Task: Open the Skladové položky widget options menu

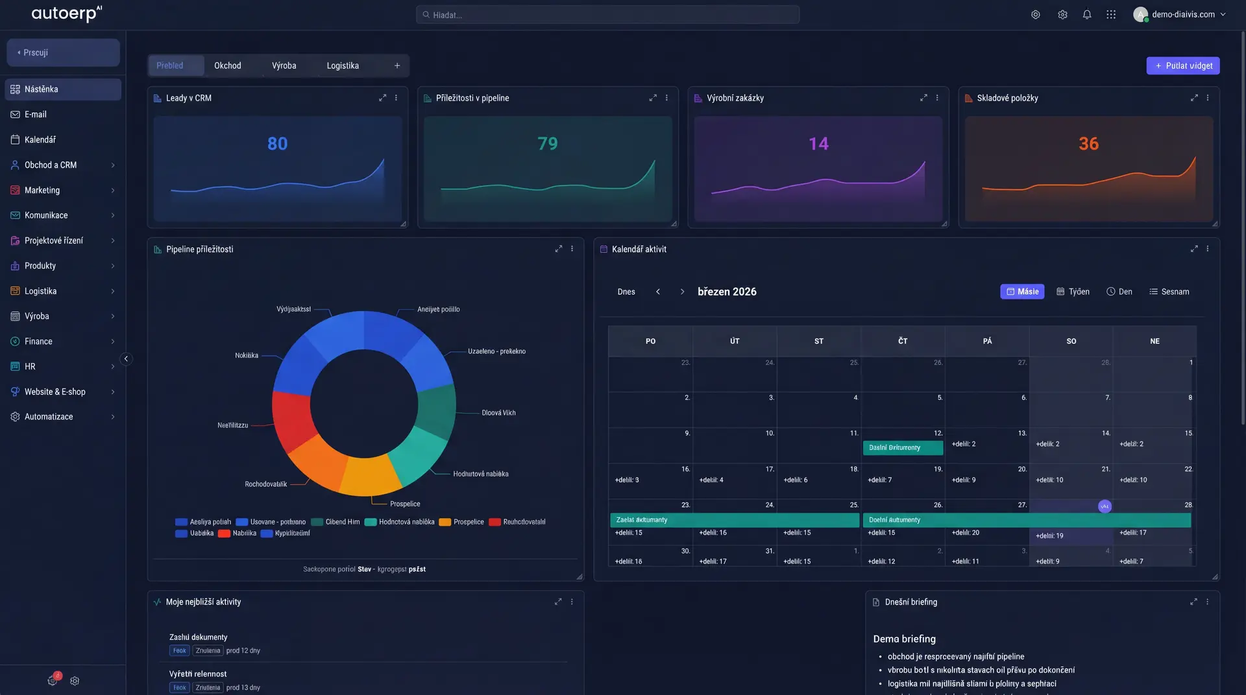Action: tap(1208, 98)
